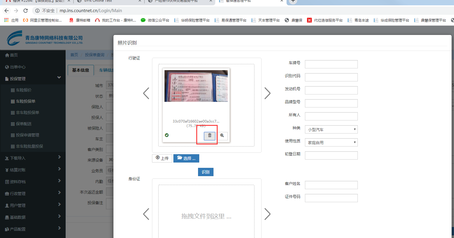Go to next image in 身份证 section
The width and height of the screenshot is (454, 238).
(267, 214)
